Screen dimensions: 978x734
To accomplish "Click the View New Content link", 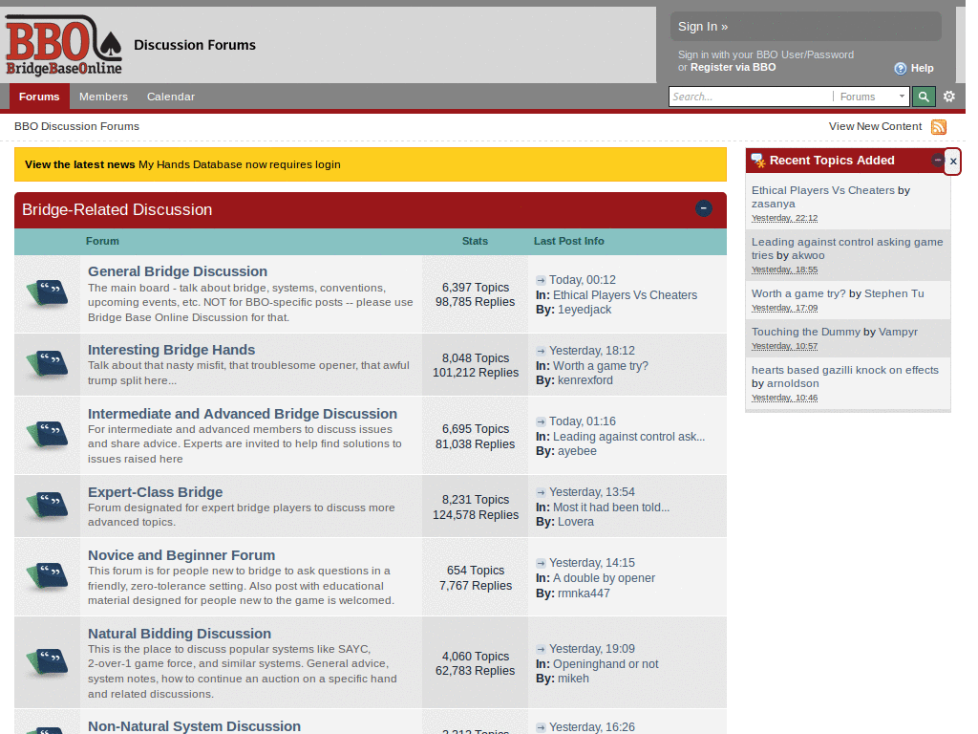I will tap(875, 126).
